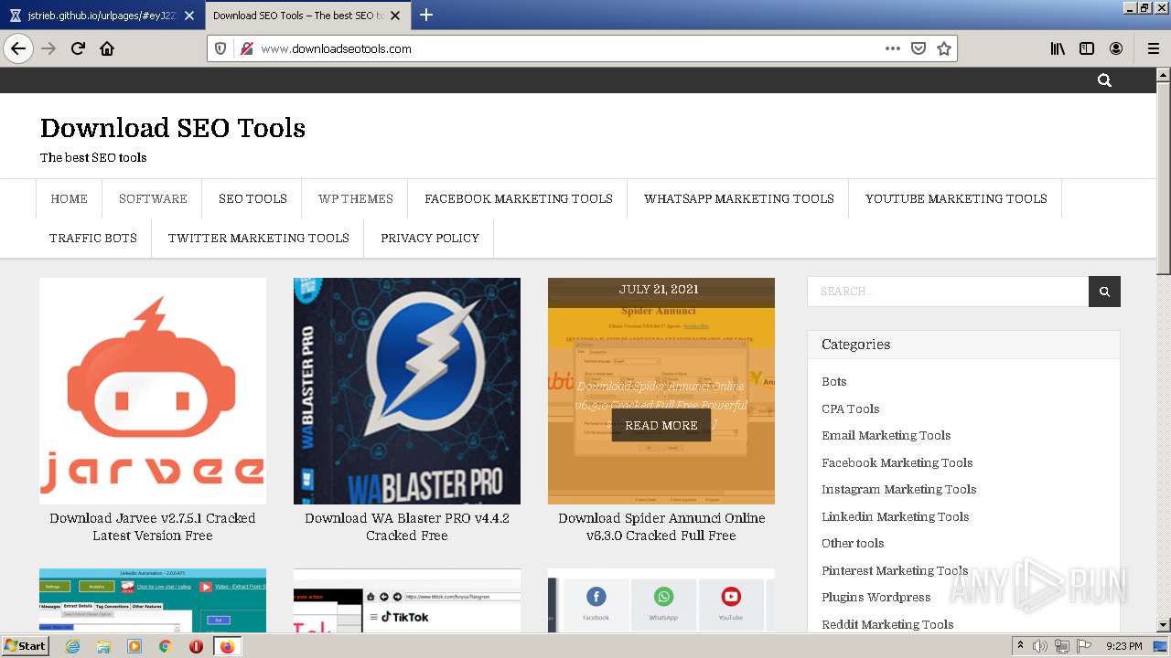1171x658 pixels.
Task: Go back with the browser back arrow
Action: [18, 48]
